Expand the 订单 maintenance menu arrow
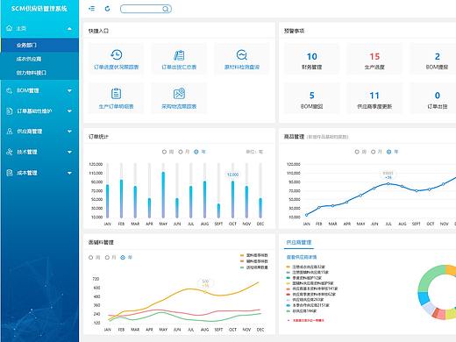 [69, 111]
